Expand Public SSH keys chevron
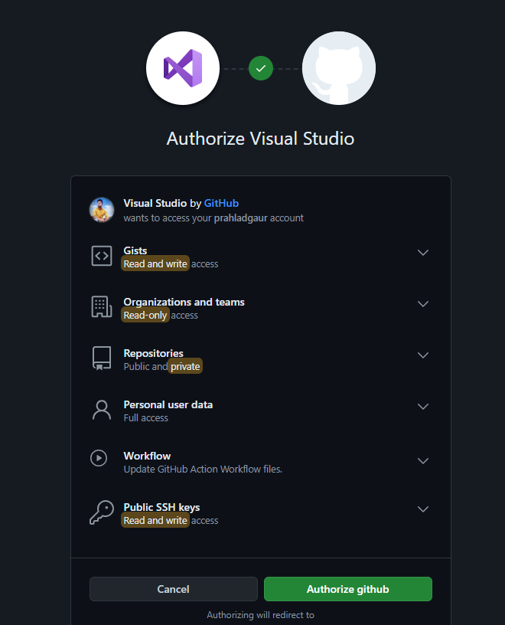This screenshot has width=505, height=625. pyautogui.click(x=423, y=509)
